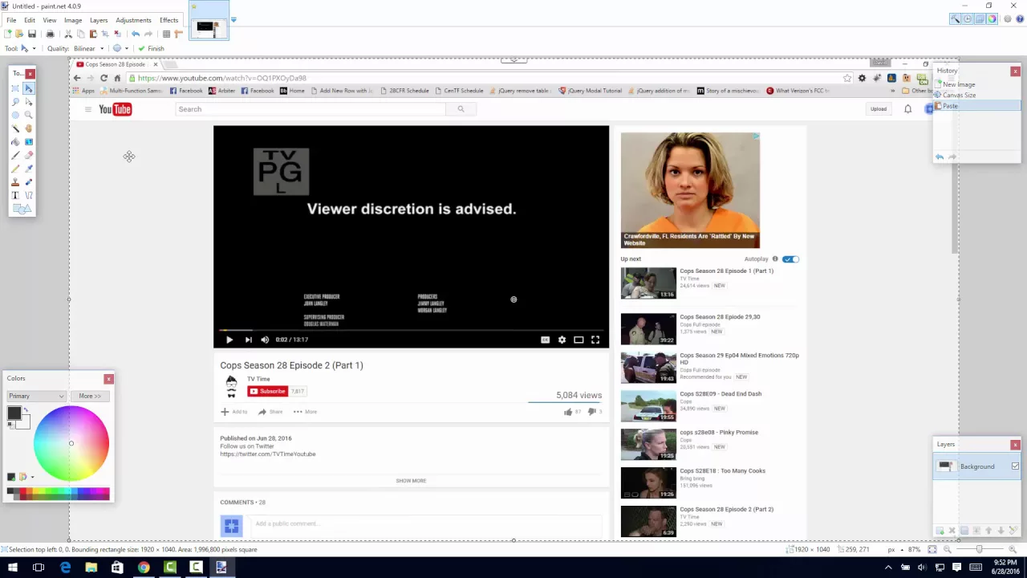The image size is (1027, 578).
Task: Swap primary and secondary colors arrow
Action: tap(26, 411)
